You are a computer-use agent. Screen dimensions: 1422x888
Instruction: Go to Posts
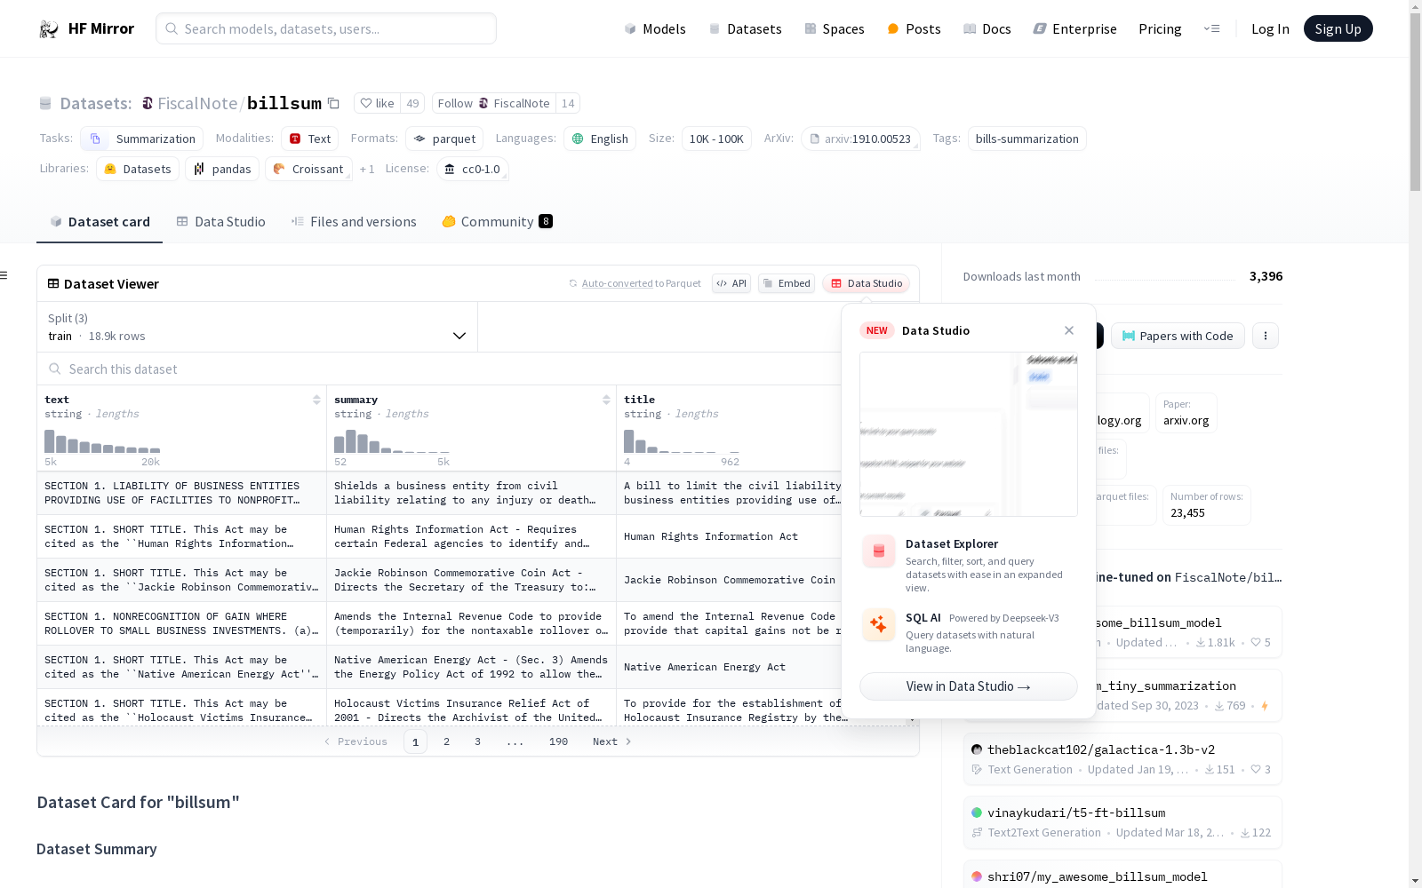[x=914, y=28]
